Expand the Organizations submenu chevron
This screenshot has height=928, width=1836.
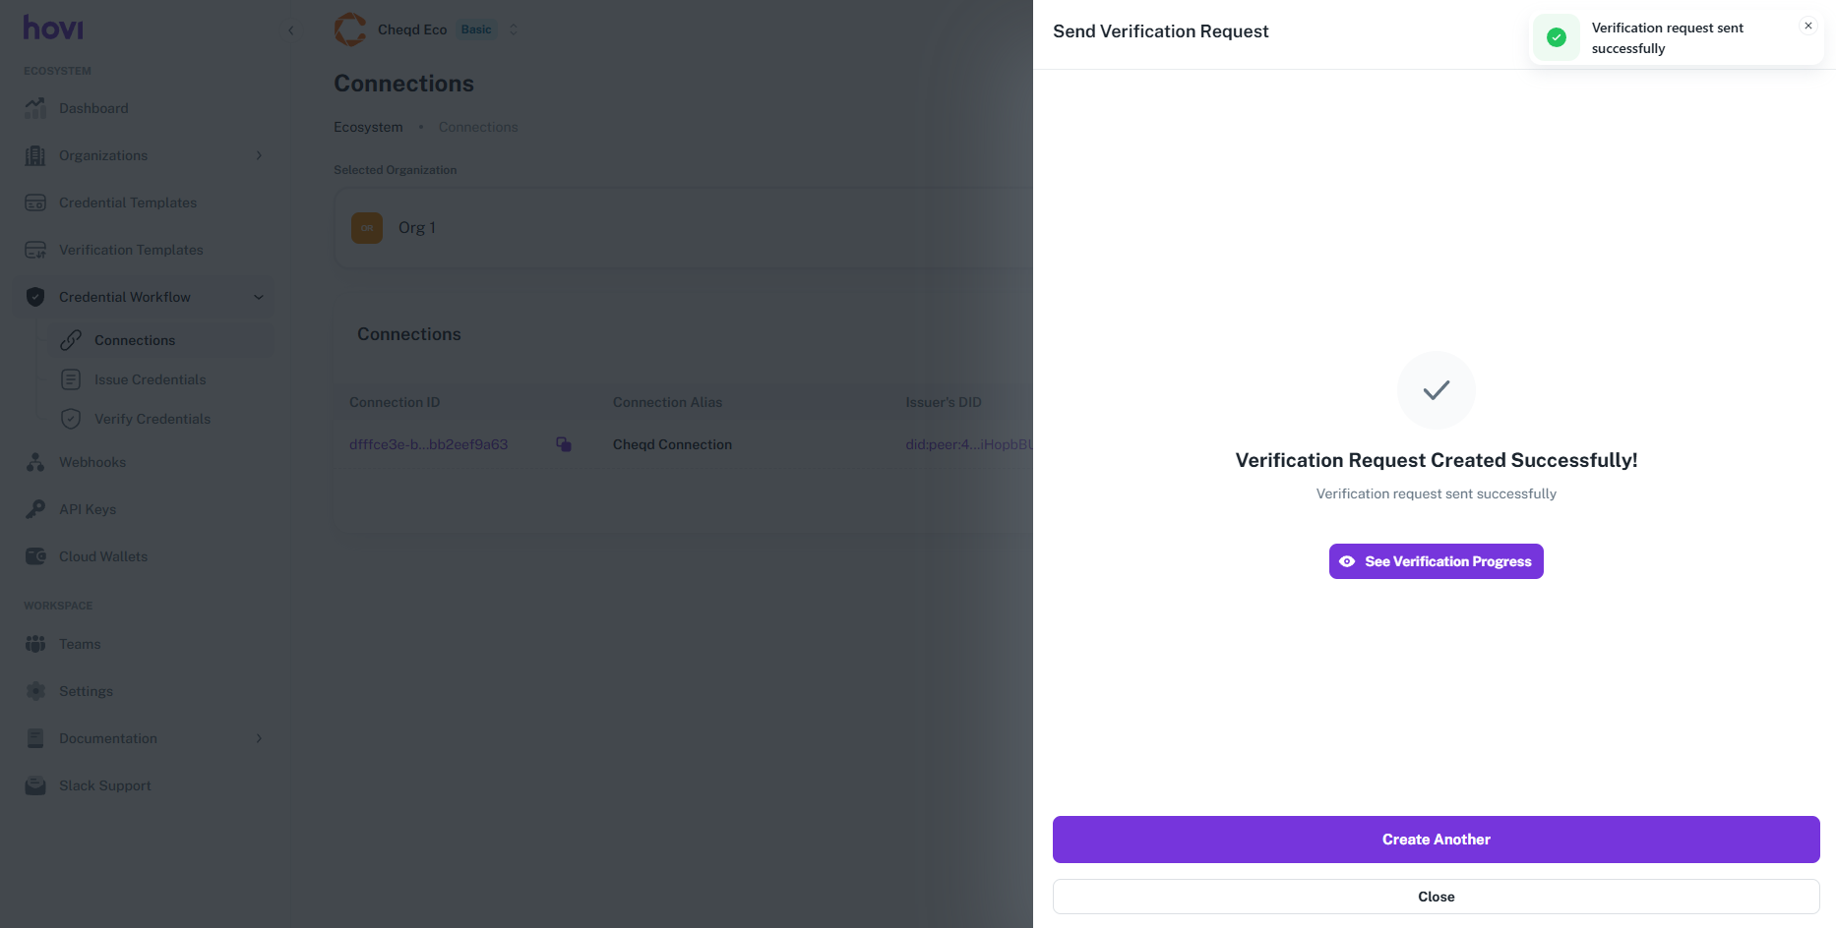259,155
